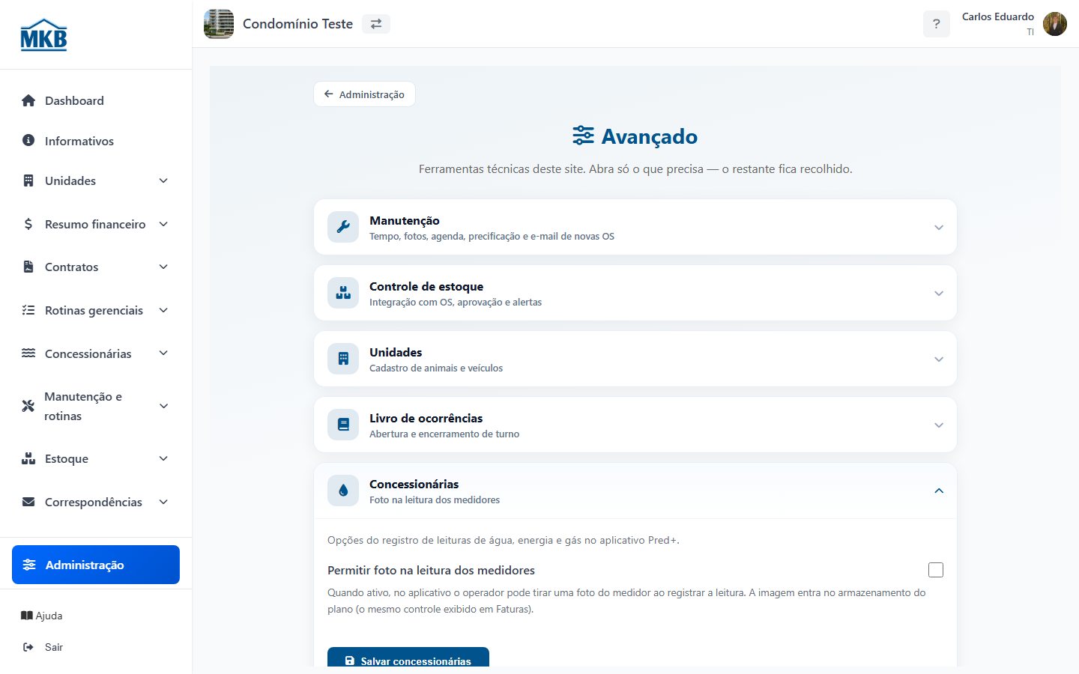1079x674 pixels.
Task: Click the Livro de ocorrências book icon
Action: pos(343,425)
